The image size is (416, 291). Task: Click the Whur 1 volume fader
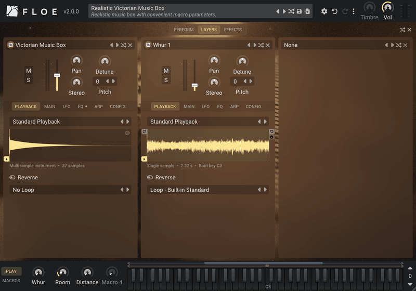[x=194, y=85]
